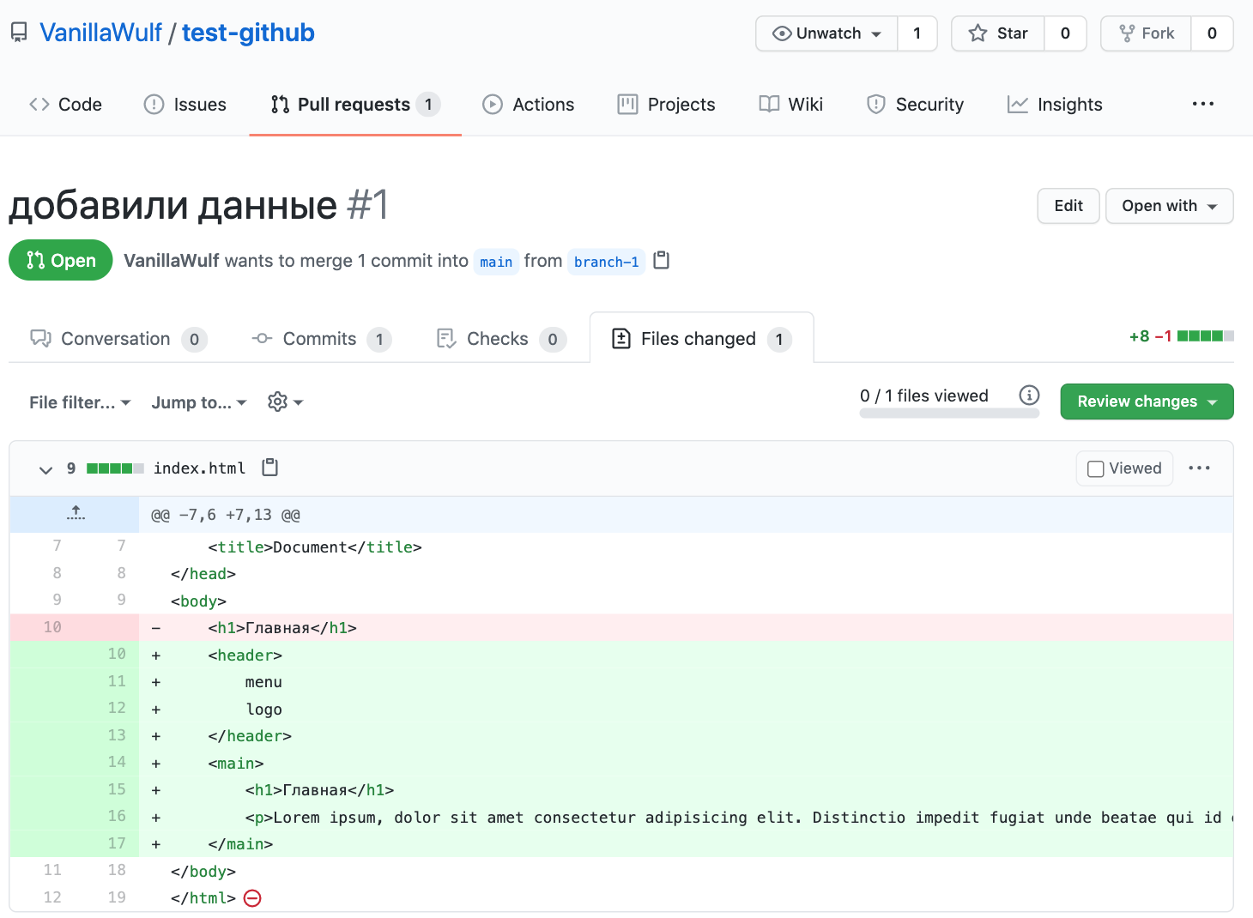1253x918 pixels.
Task: Click the main base branch link
Action: [496, 262]
